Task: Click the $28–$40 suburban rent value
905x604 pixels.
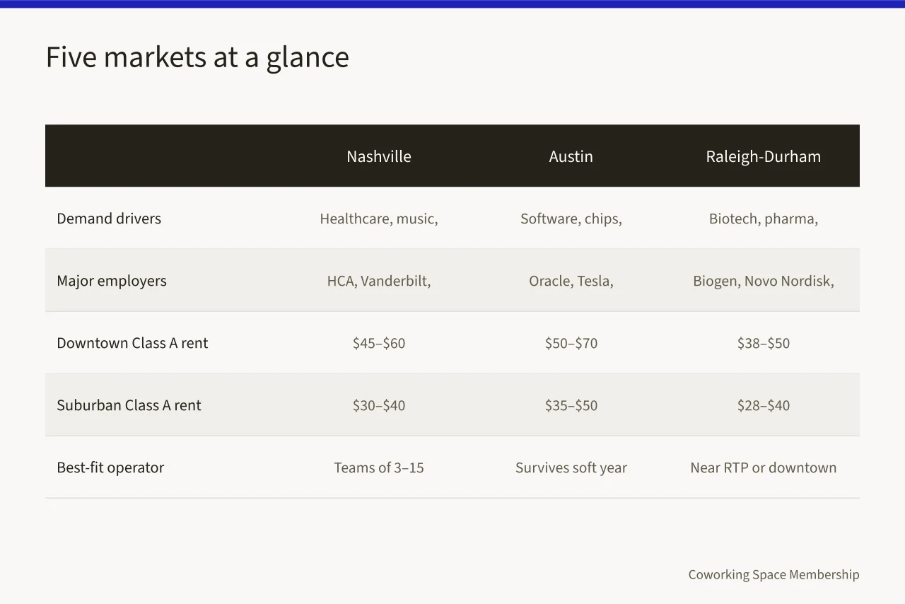Action: click(x=764, y=405)
